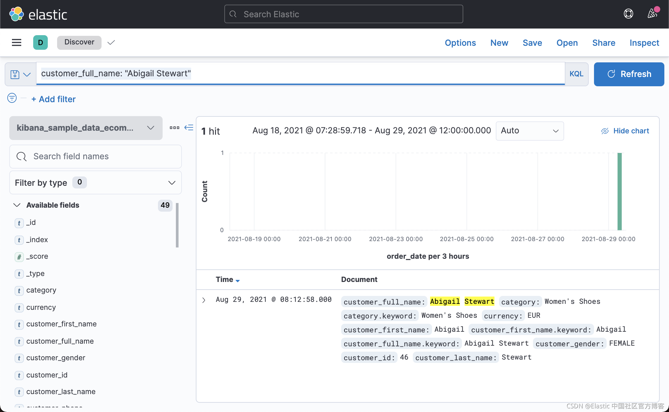This screenshot has height=412, width=669.
Task: Expand the Aug 29 document row
Action: [x=204, y=300]
